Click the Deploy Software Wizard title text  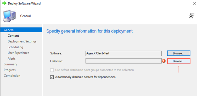24,3
